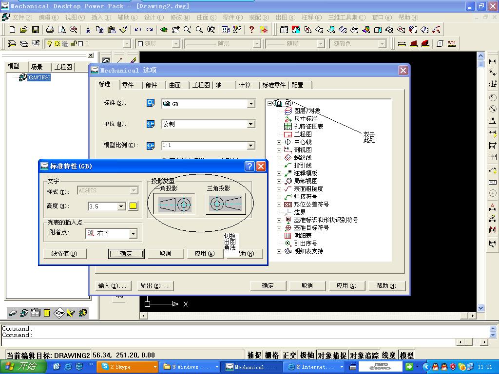Click the Print Preview icon
Image resolution: width=499 pixels, height=374 pixels.
click(x=62, y=30)
